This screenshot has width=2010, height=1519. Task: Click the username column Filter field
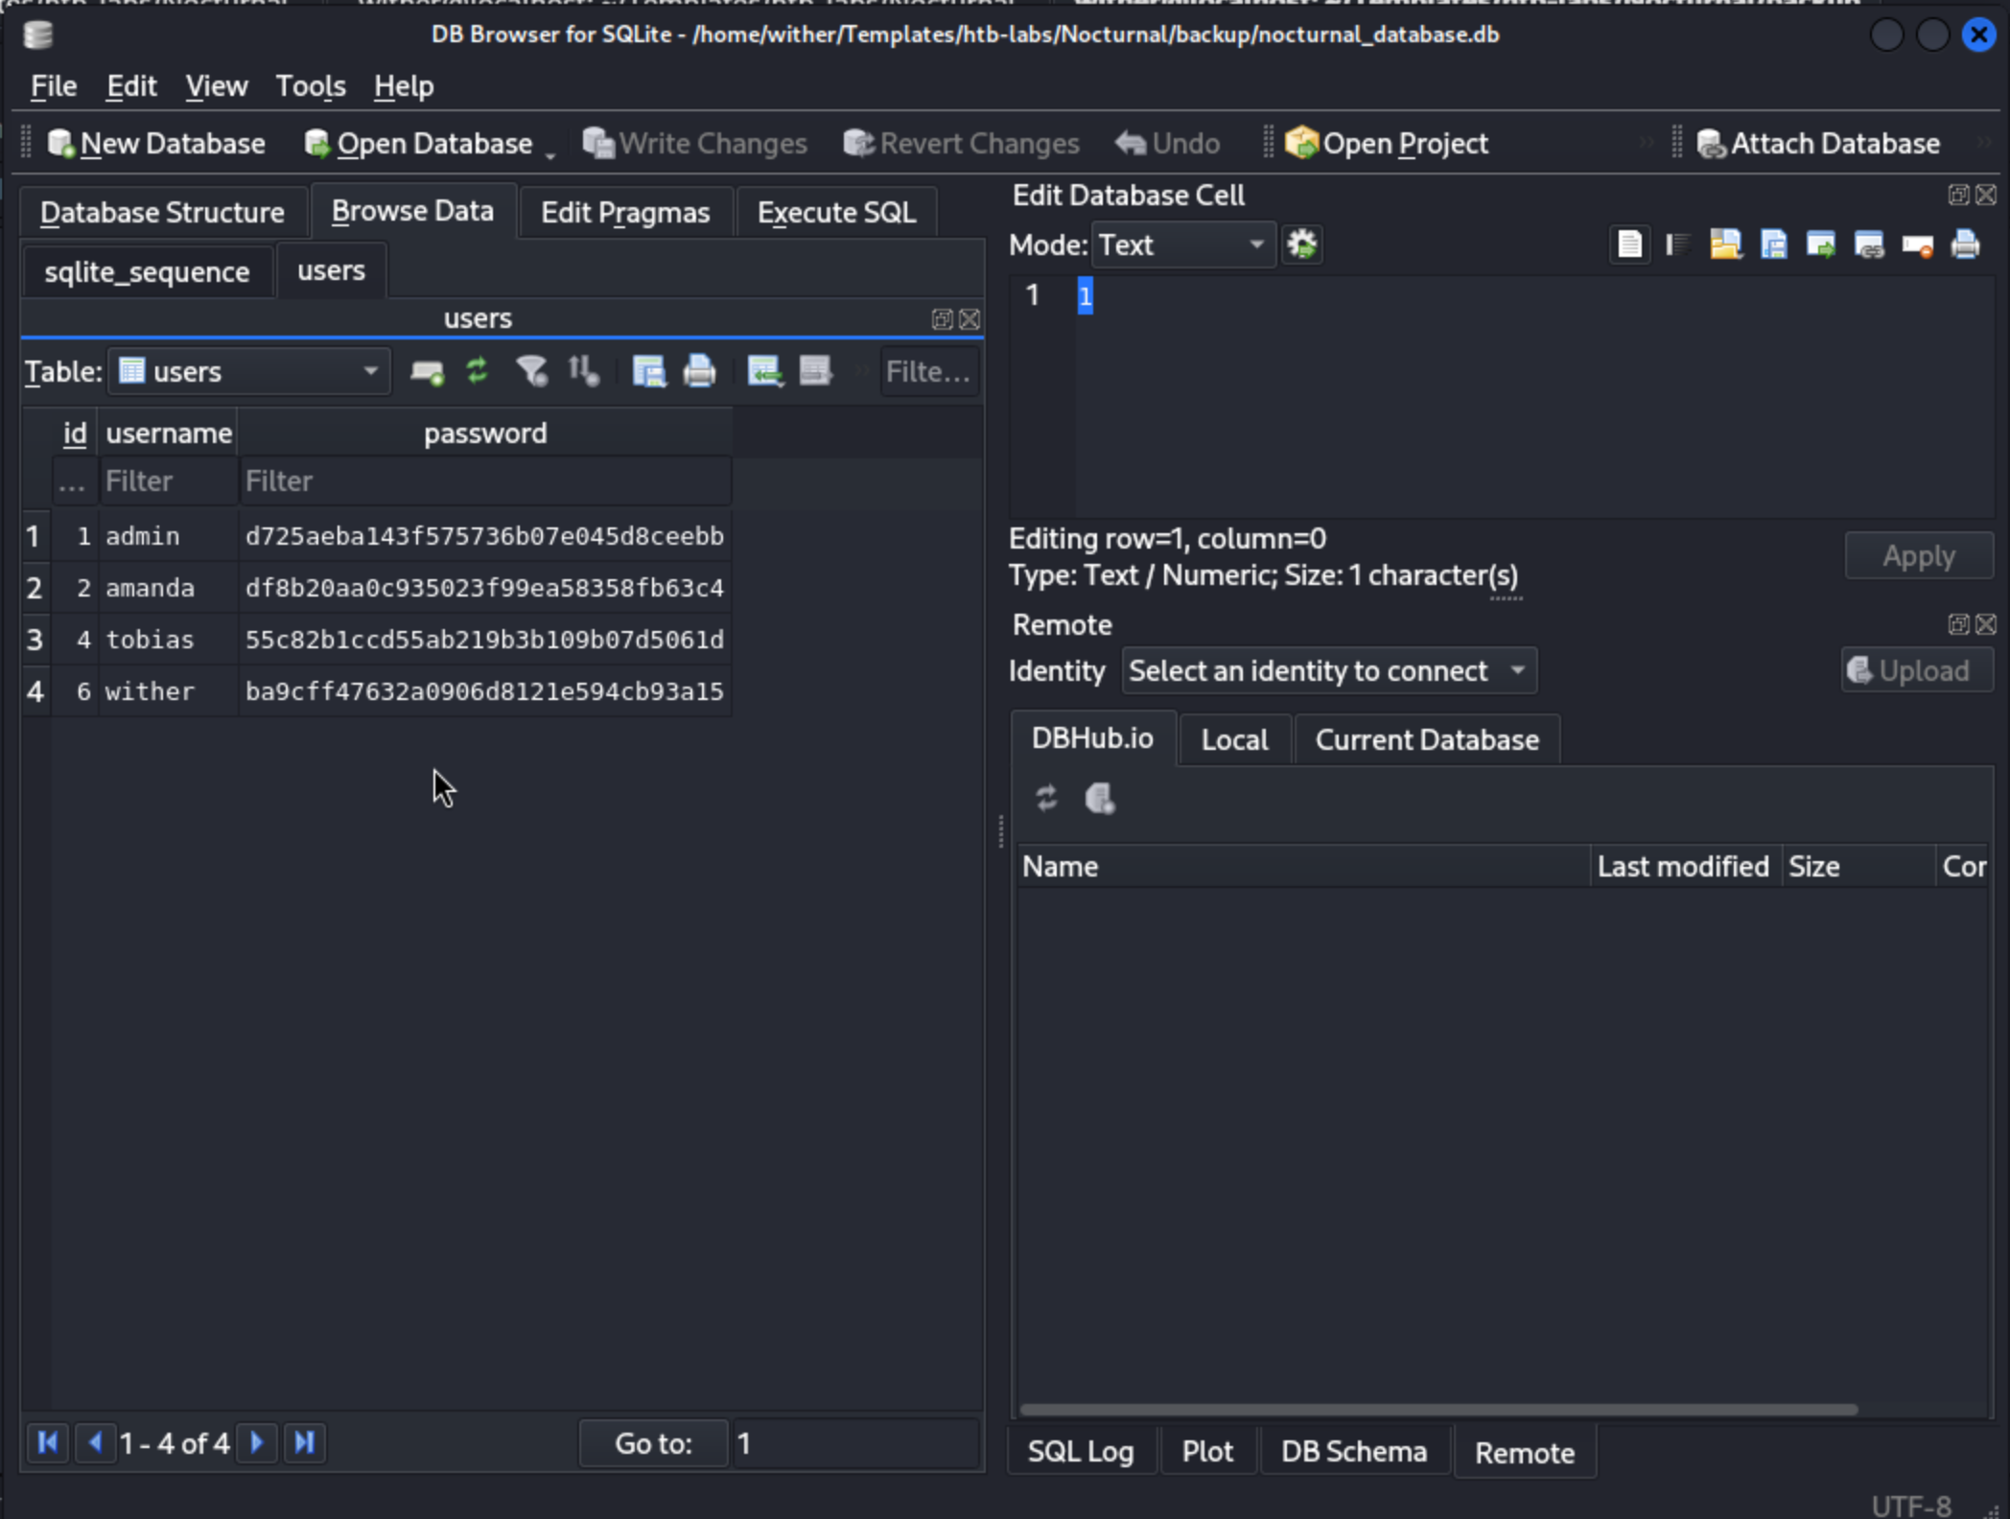tap(168, 481)
